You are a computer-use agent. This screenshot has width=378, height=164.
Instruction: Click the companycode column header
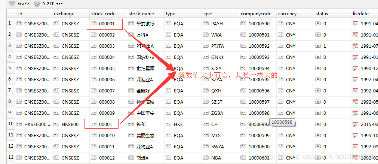[258, 14]
